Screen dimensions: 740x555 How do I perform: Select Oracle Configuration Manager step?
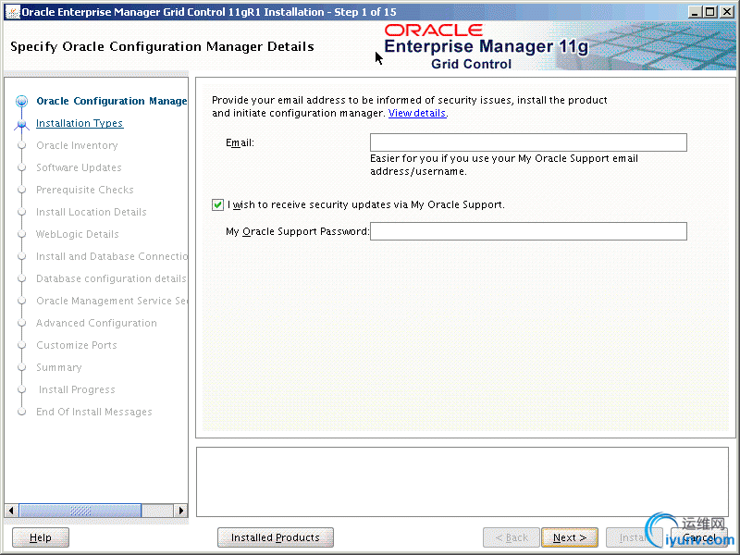112,101
